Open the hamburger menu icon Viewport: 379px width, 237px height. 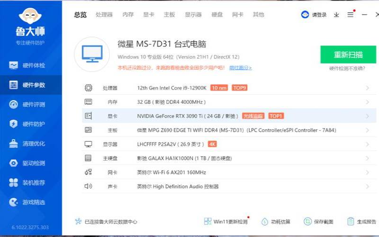tap(350, 15)
